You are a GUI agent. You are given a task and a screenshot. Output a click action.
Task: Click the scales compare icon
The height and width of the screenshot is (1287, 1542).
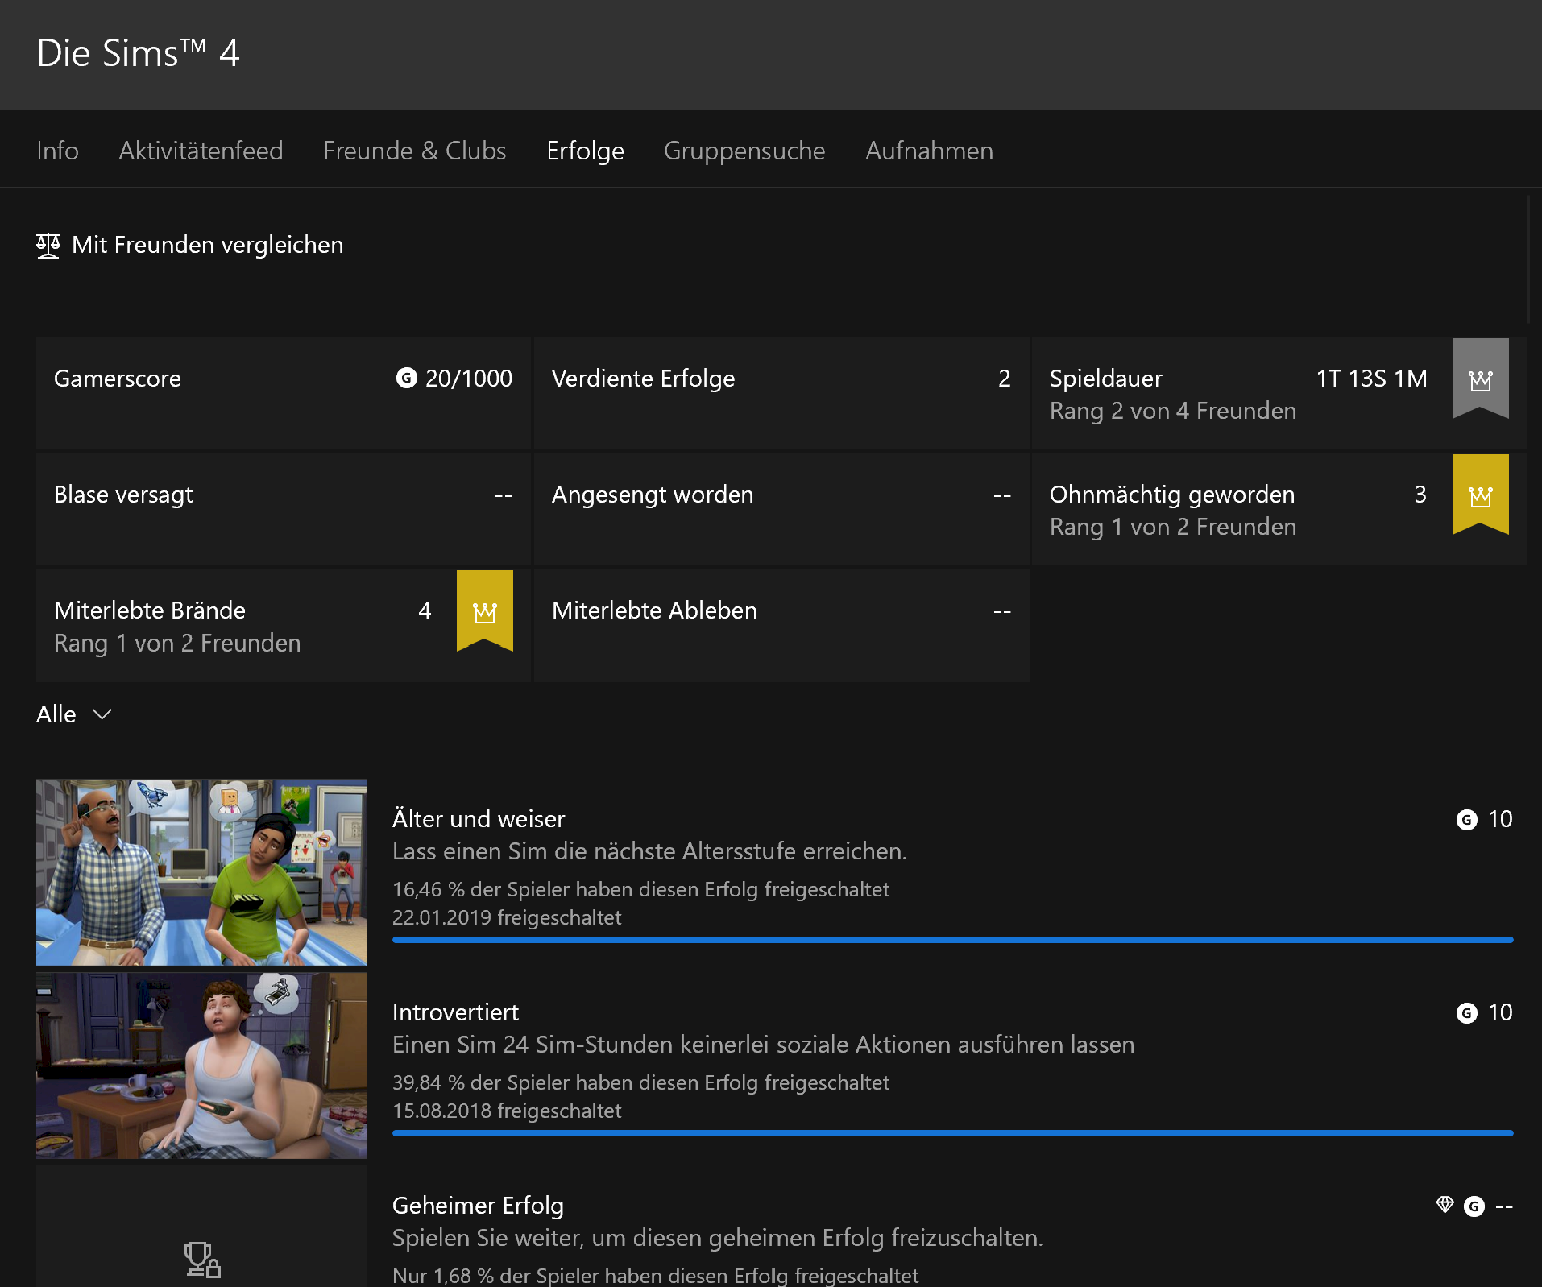pyautogui.click(x=48, y=245)
